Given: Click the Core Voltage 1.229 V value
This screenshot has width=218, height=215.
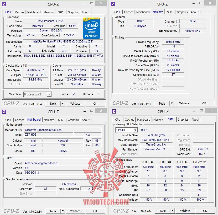Looking at the screenshot, I should [x=69, y=35].
